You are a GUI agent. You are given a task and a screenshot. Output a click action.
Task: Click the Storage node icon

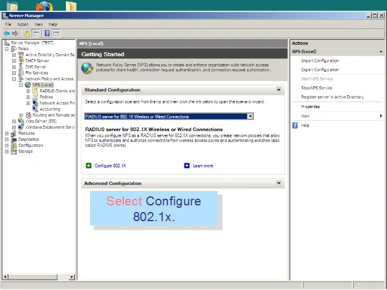pos(14,152)
